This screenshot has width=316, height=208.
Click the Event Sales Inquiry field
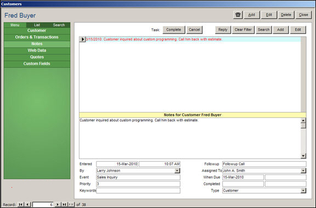[138, 177]
